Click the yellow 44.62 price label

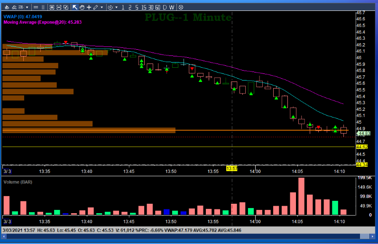tap(362, 147)
